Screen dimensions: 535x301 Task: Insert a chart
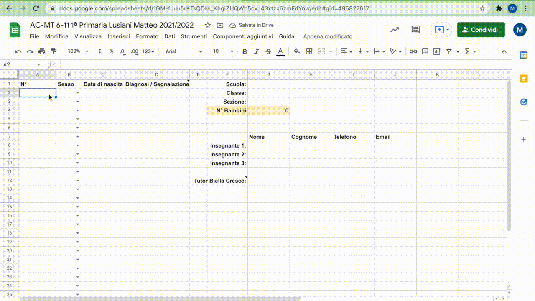[437, 51]
